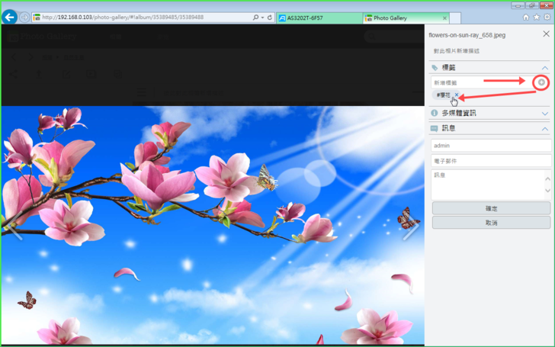Click the 新增標籤 input field

point(480,82)
